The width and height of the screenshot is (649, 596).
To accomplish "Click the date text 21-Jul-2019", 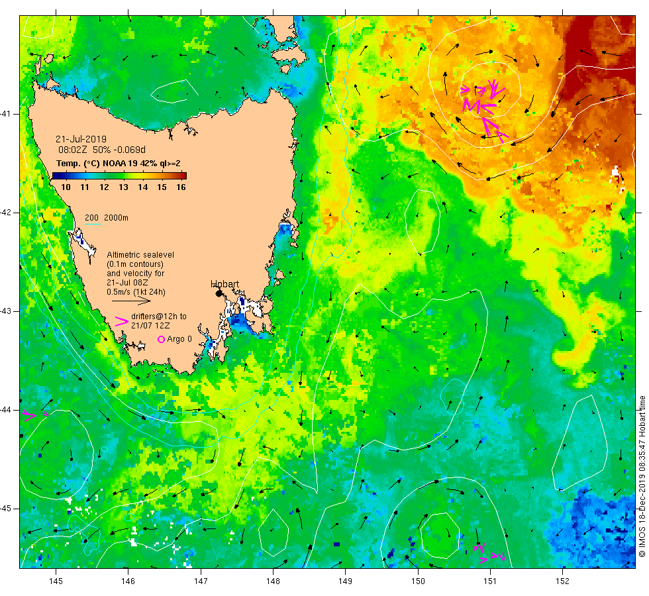I will pyautogui.click(x=81, y=139).
